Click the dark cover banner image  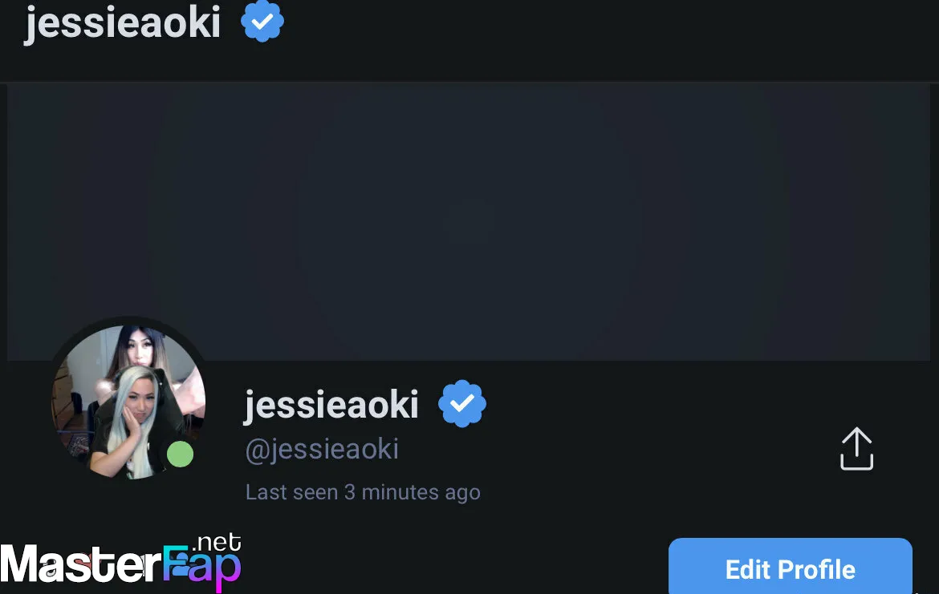469,221
